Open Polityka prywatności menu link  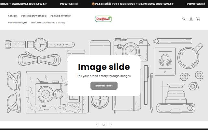pyautogui.click(x=34, y=16)
